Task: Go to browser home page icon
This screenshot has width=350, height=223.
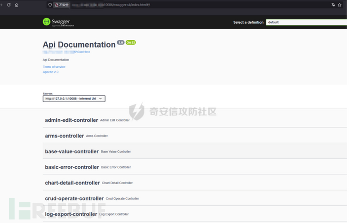Action: click(x=17, y=5)
